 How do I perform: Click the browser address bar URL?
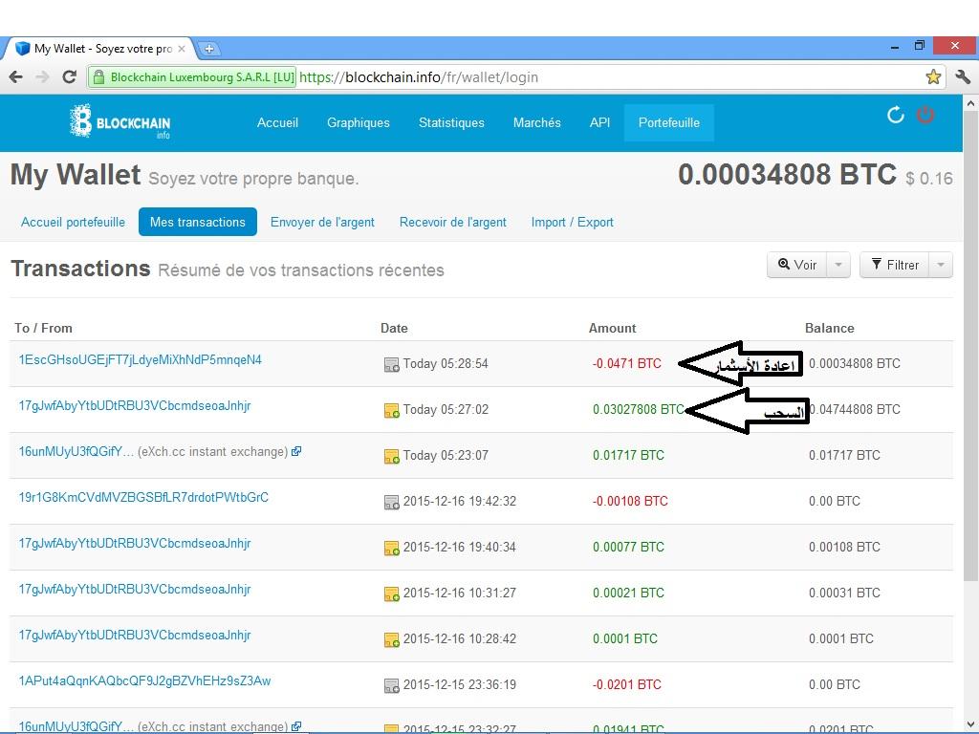tap(419, 77)
